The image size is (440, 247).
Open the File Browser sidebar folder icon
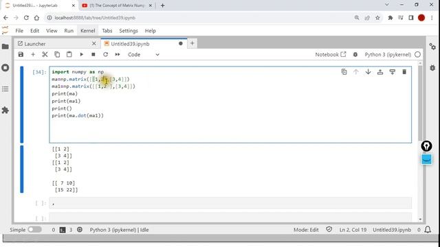tap(5, 47)
